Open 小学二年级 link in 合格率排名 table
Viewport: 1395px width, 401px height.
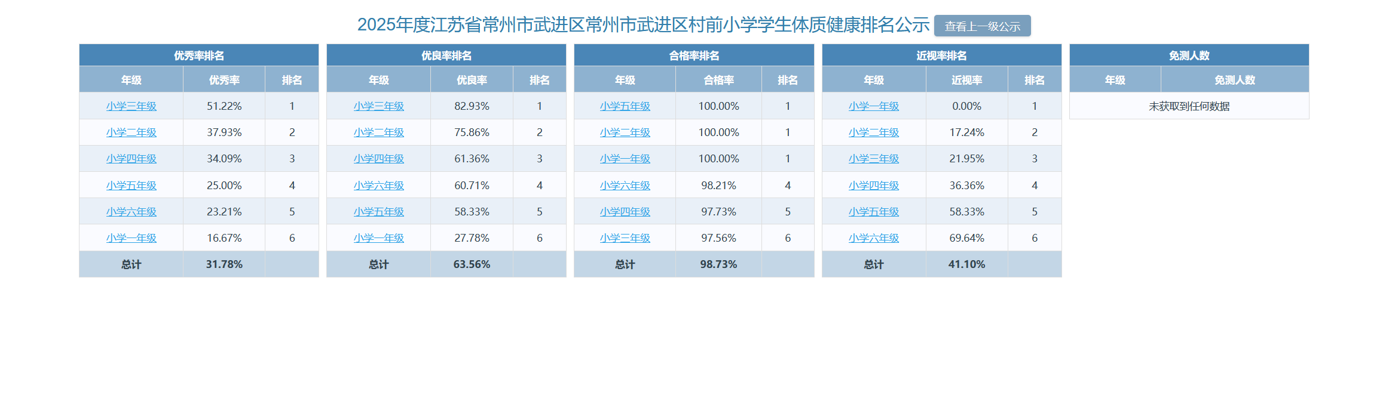click(625, 132)
